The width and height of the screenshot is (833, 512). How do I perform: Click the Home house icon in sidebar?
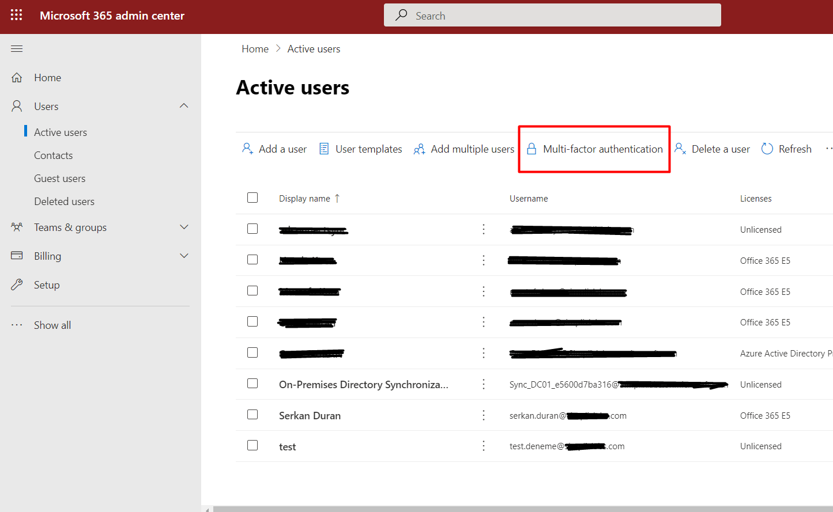point(17,77)
